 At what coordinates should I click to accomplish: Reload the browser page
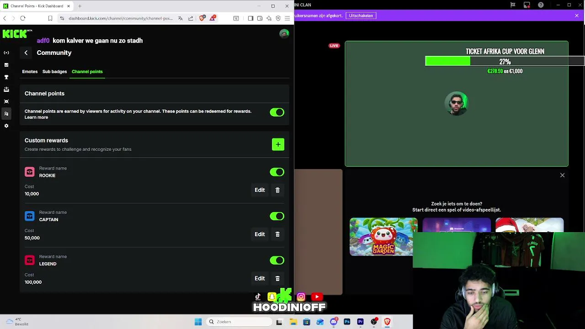22,18
